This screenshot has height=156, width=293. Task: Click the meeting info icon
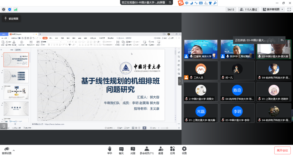tap(4, 10)
